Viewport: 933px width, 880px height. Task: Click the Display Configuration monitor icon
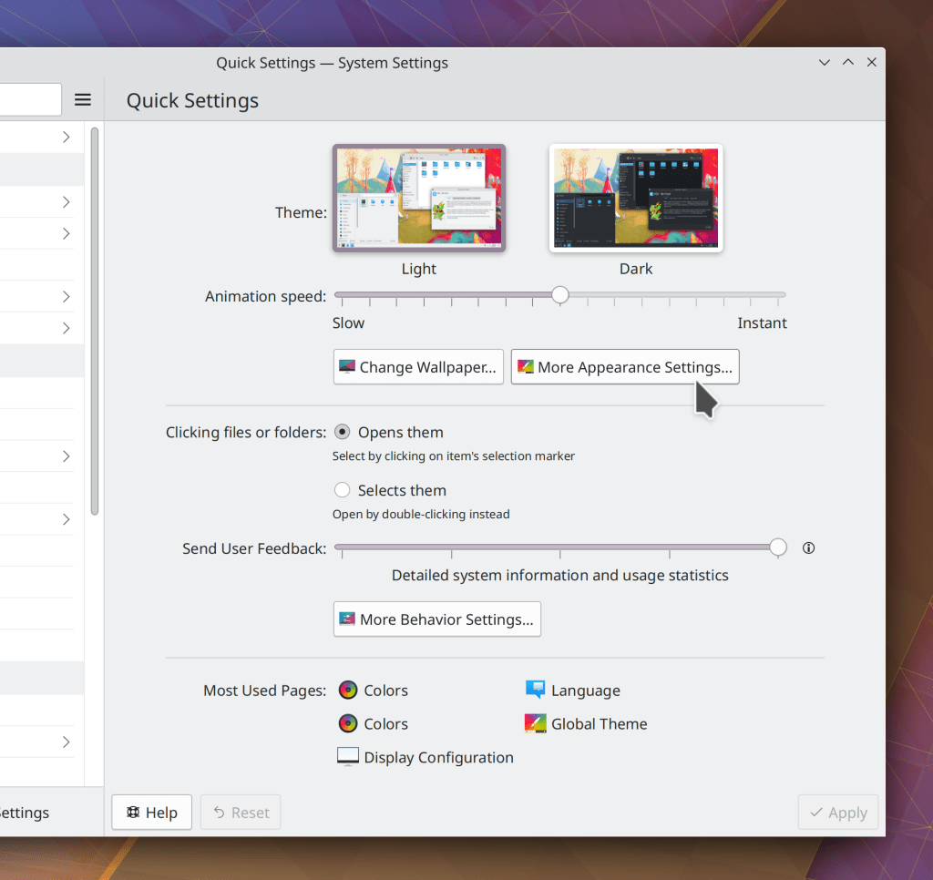[347, 756]
